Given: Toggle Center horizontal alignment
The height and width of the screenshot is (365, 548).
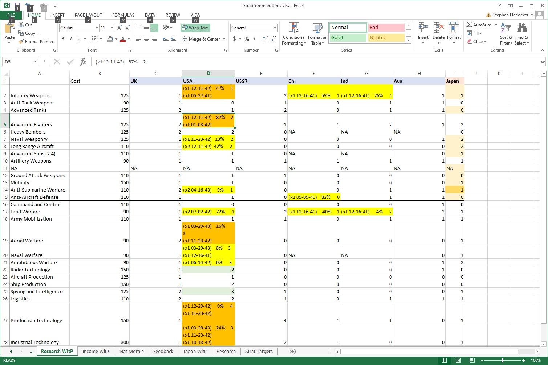Looking at the screenshot, I should 146,39.
